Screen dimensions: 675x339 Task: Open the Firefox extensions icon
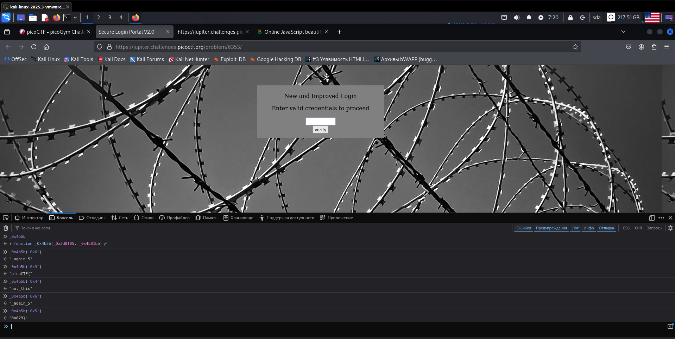click(654, 47)
